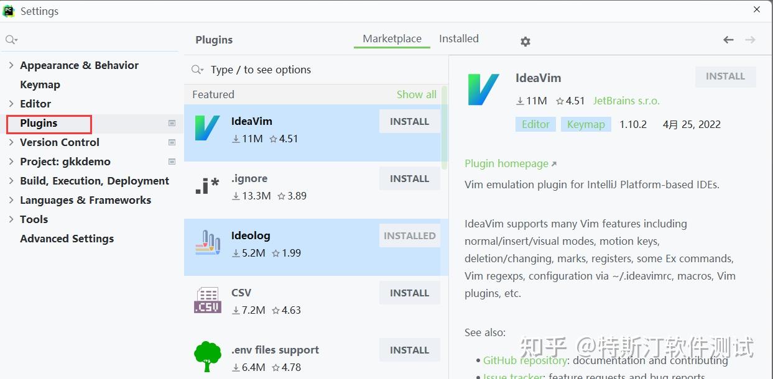Image resolution: width=773 pixels, height=379 pixels.
Task: Expand the Tools settings node
Action: coord(11,219)
